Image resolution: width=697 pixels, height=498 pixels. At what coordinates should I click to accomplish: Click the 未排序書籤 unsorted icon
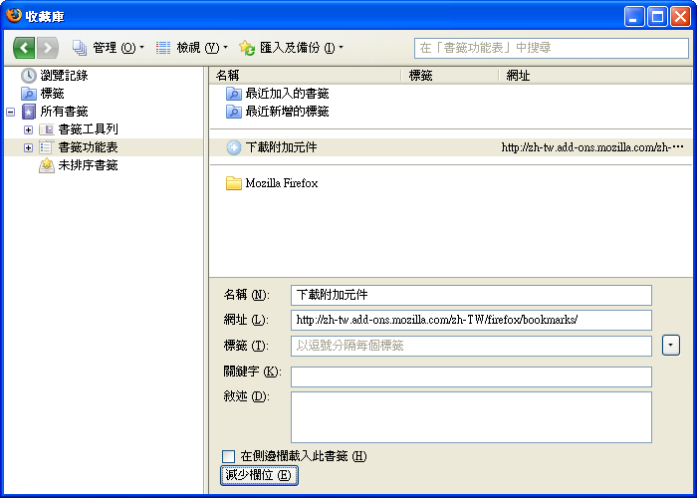click(47, 165)
